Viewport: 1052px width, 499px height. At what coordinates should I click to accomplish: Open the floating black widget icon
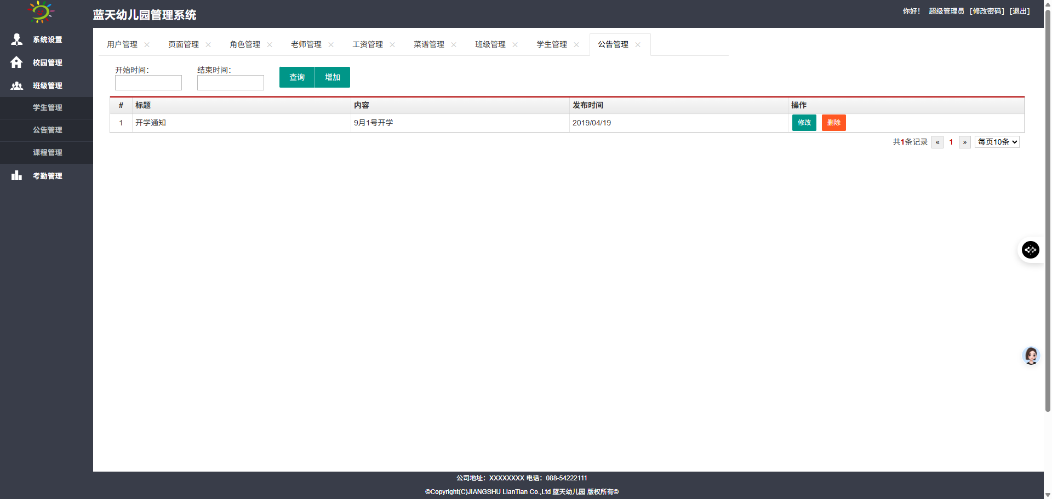1030,250
